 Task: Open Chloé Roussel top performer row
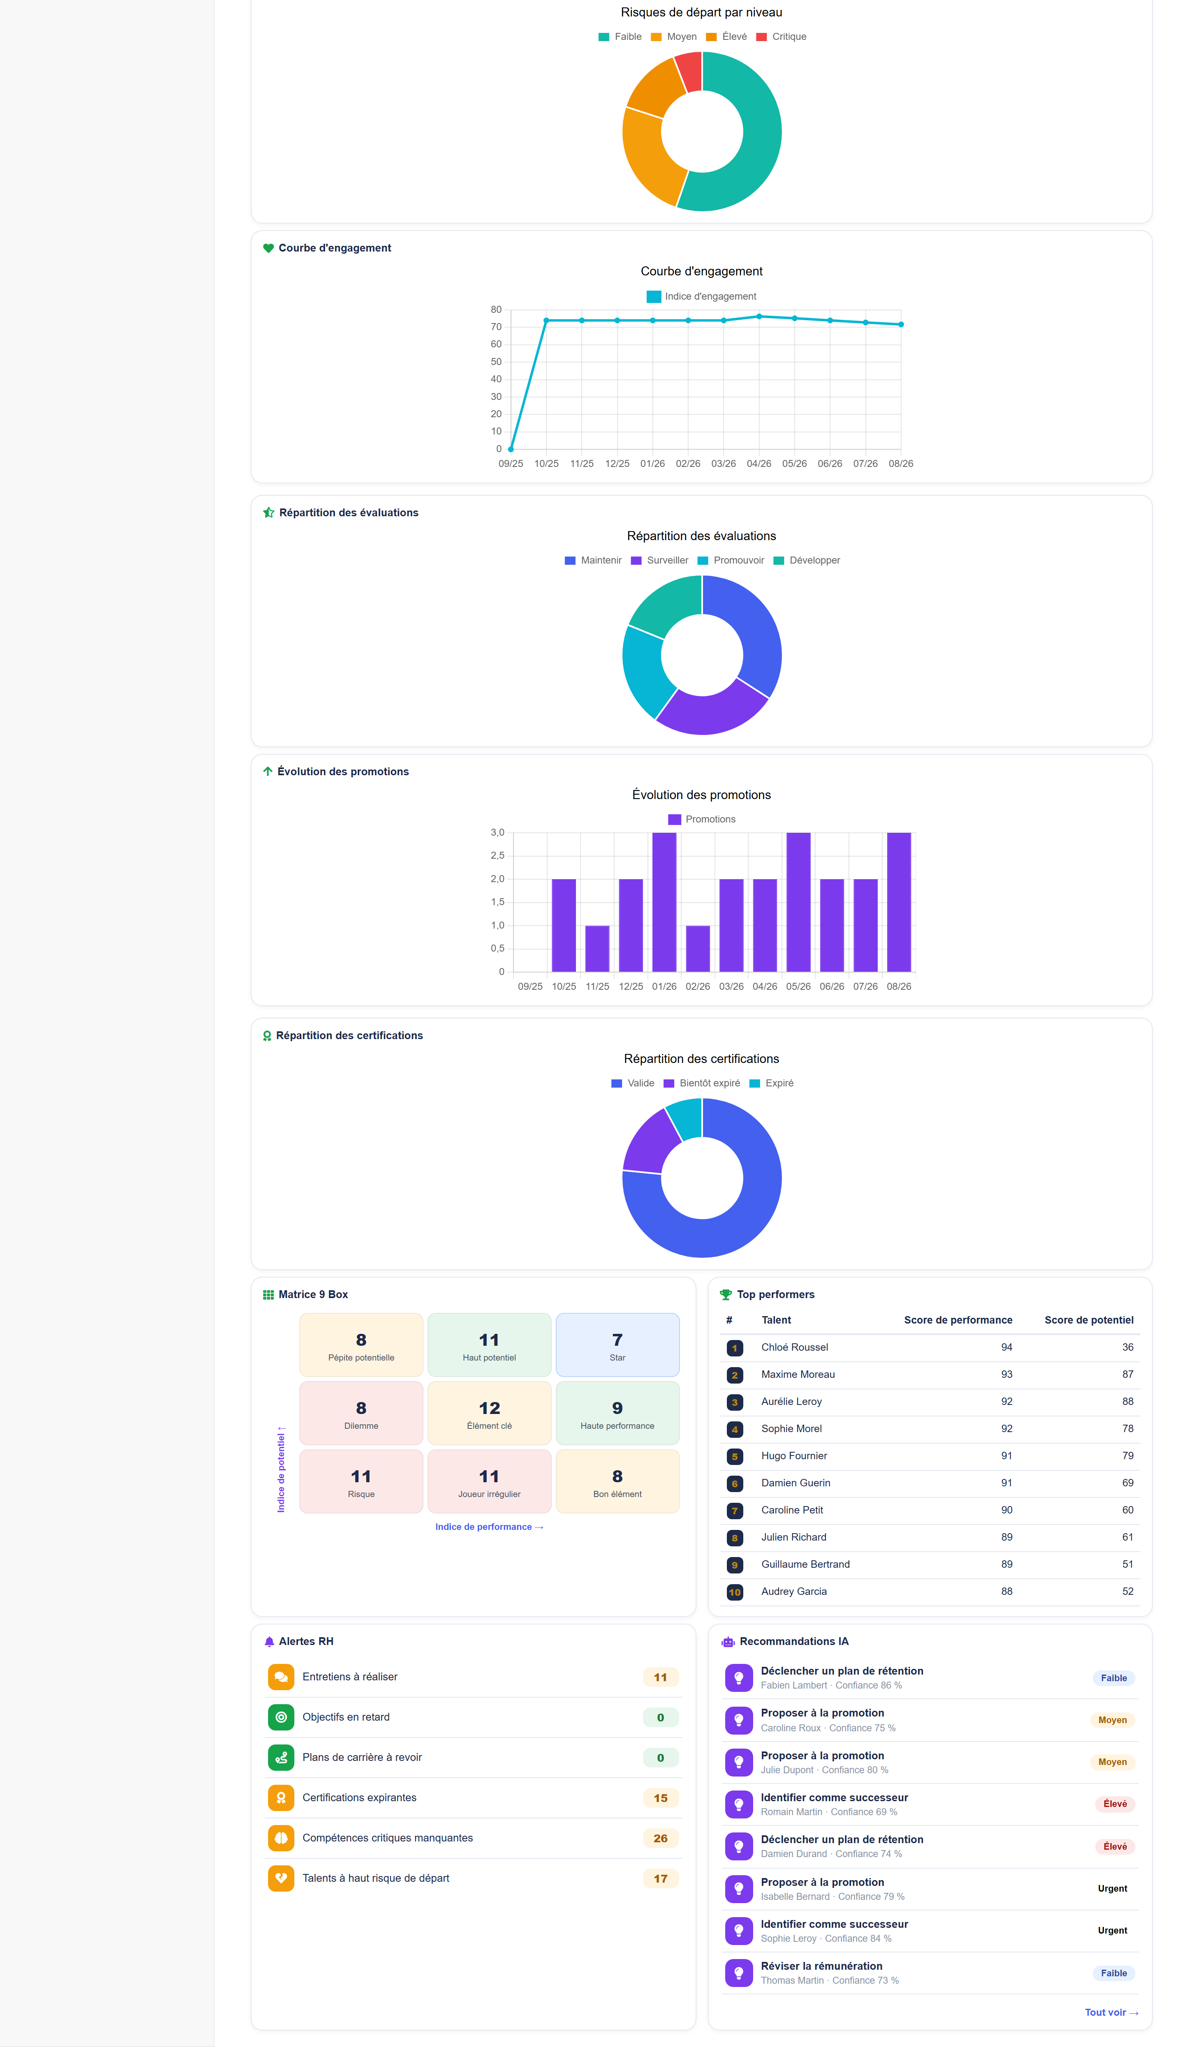point(930,1347)
